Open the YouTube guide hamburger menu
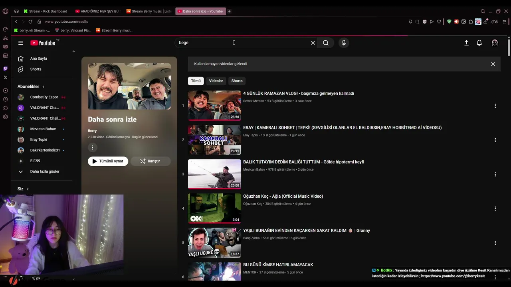This screenshot has width=511, height=287. click(x=21, y=43)
